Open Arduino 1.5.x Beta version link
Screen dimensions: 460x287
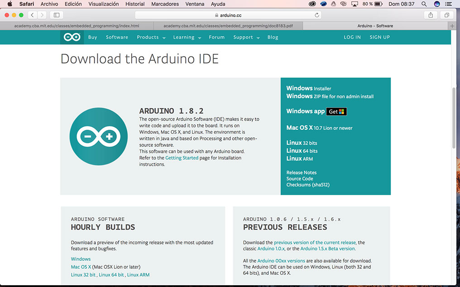[x=328, y=249]
